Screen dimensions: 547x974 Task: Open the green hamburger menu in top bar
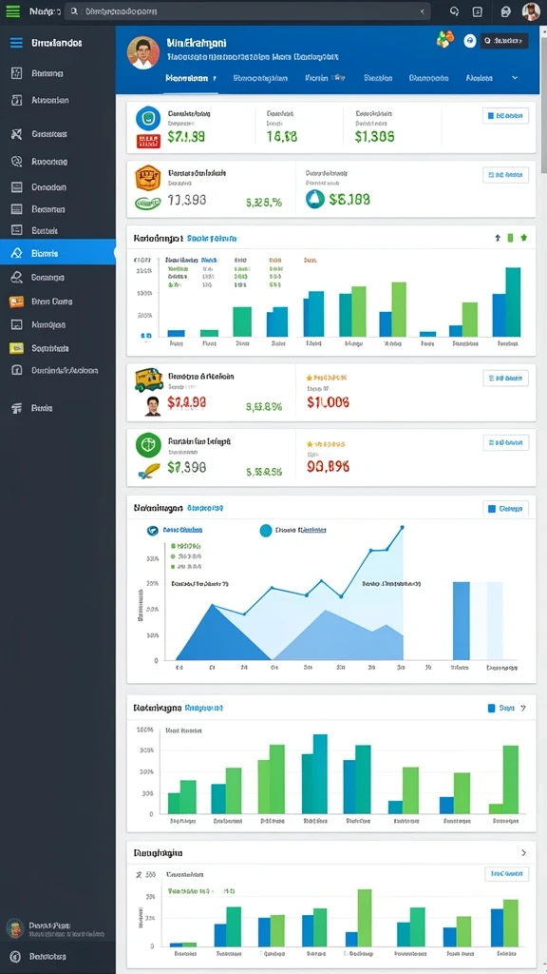tap(12, 11)
